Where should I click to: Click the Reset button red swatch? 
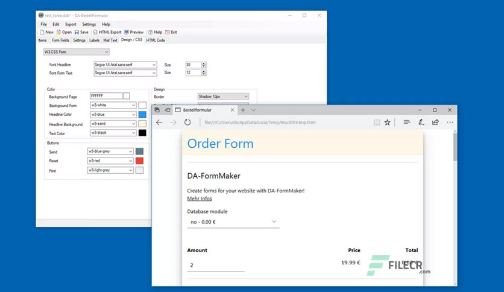click(x=139, y=160)
